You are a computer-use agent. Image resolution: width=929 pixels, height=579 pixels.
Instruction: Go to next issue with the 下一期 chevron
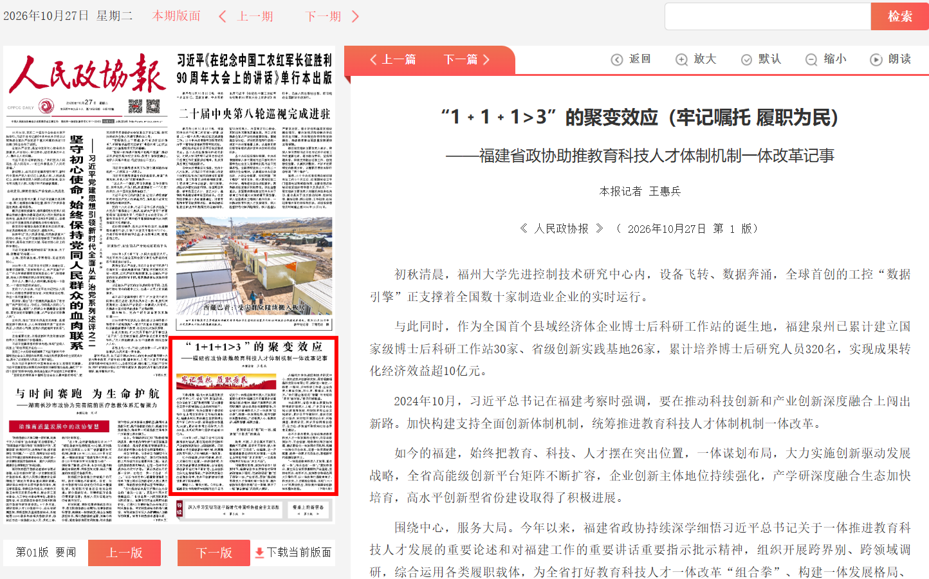pos(355,16)
